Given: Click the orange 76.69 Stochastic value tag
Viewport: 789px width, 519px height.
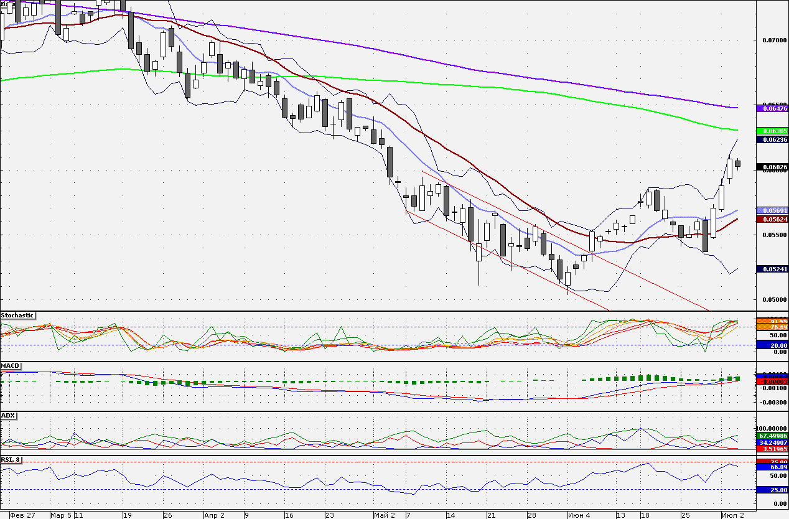Looking at the screenshot, I should pyautogui.click(x=772, y=327).
